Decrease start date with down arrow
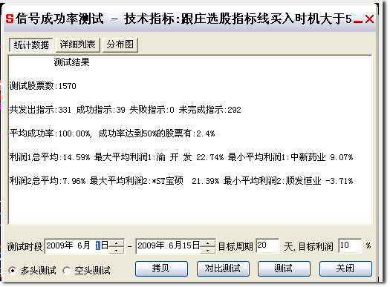The width and height of the screenshot is (390, 287). pos(117,250)
